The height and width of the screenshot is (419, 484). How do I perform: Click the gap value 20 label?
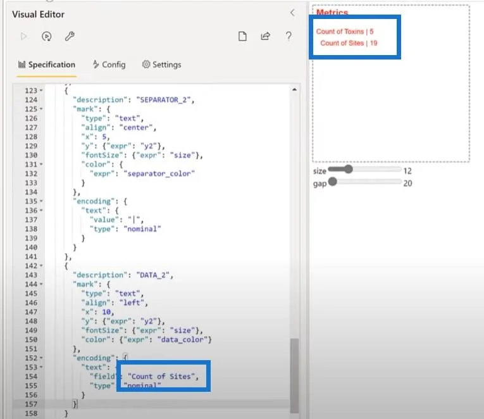(x=407, y=183)
